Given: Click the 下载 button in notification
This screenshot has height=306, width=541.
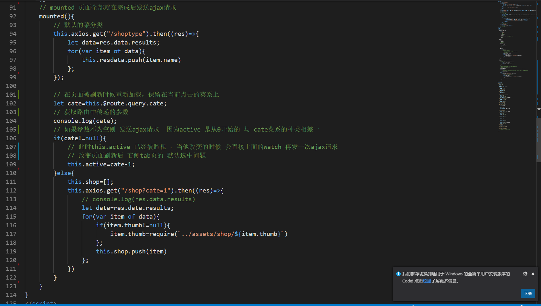Looking at the screenshot, I should [528, 293].
